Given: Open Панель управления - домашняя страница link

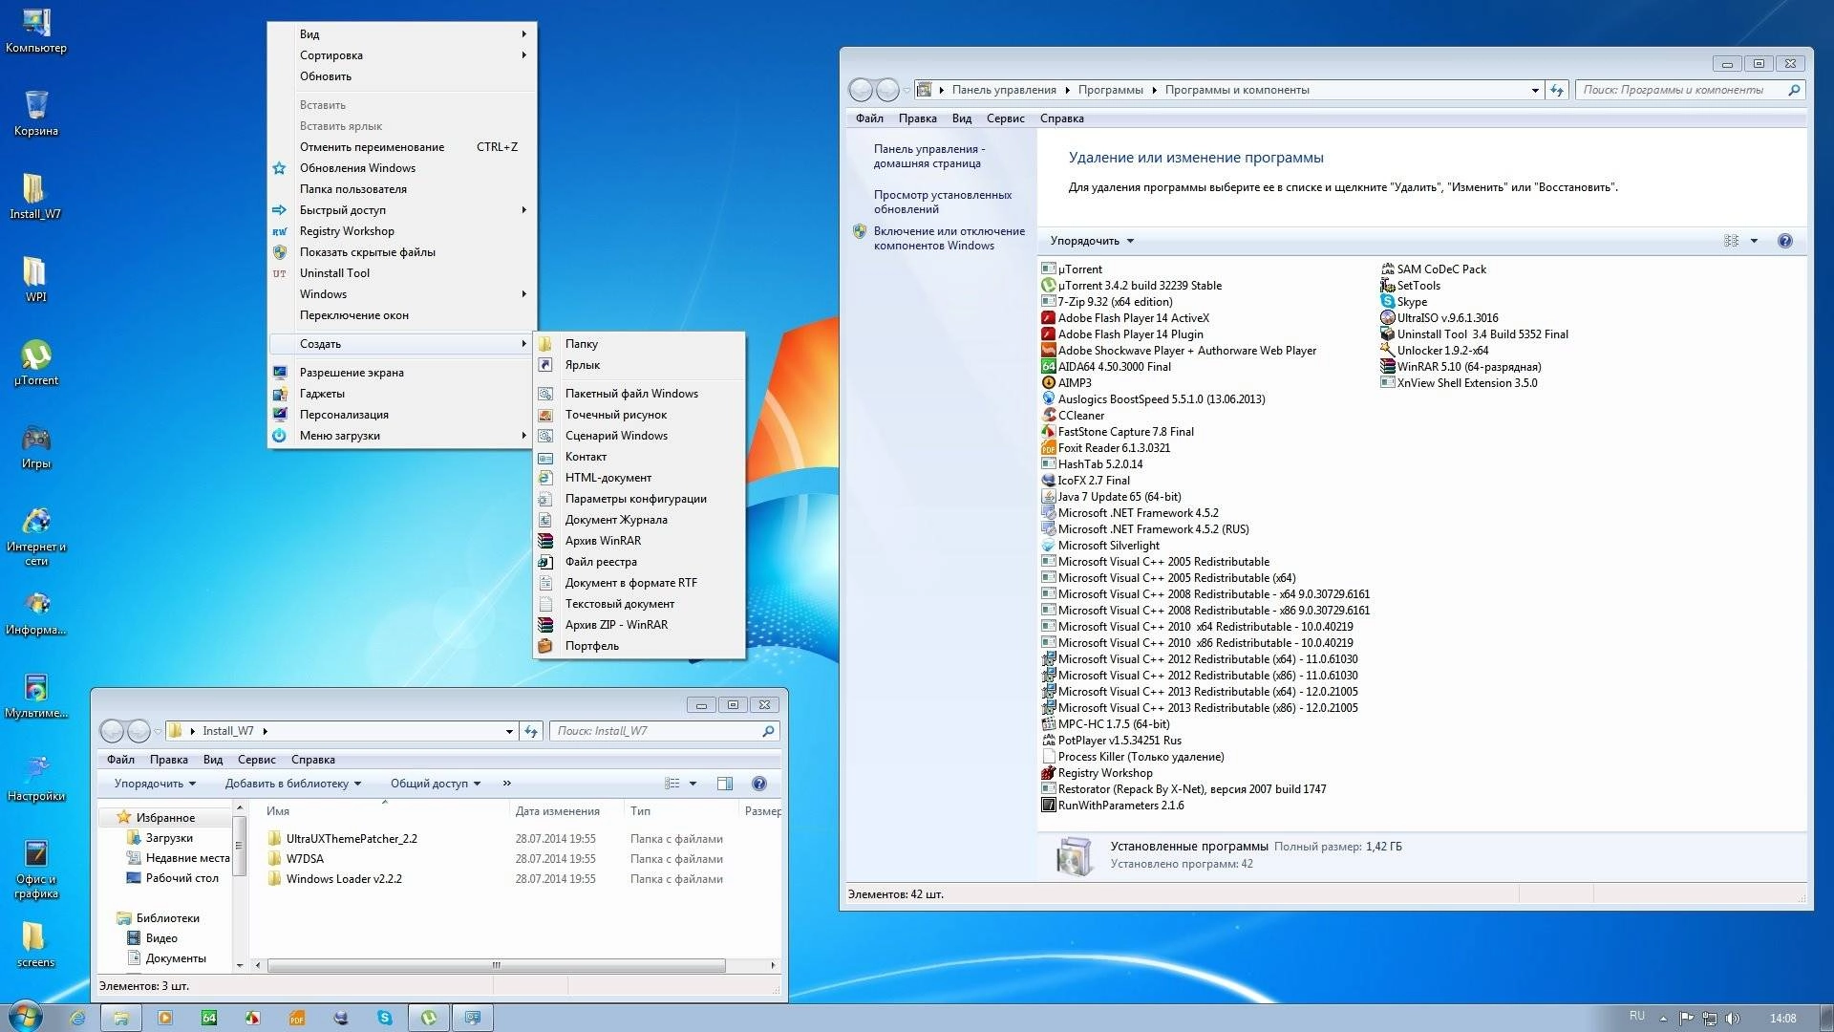Looking at the screenshot, I should click(x=928, y=156).
